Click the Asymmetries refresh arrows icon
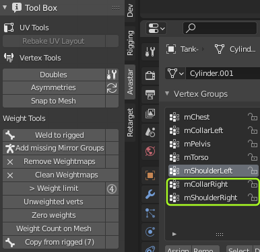The width and height of the screenshot is (260, 252). [x=112, y=88]
